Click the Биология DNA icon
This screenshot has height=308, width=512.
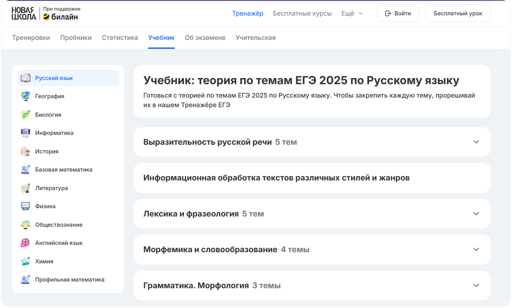pyautogui.click(x=26, y=115)
